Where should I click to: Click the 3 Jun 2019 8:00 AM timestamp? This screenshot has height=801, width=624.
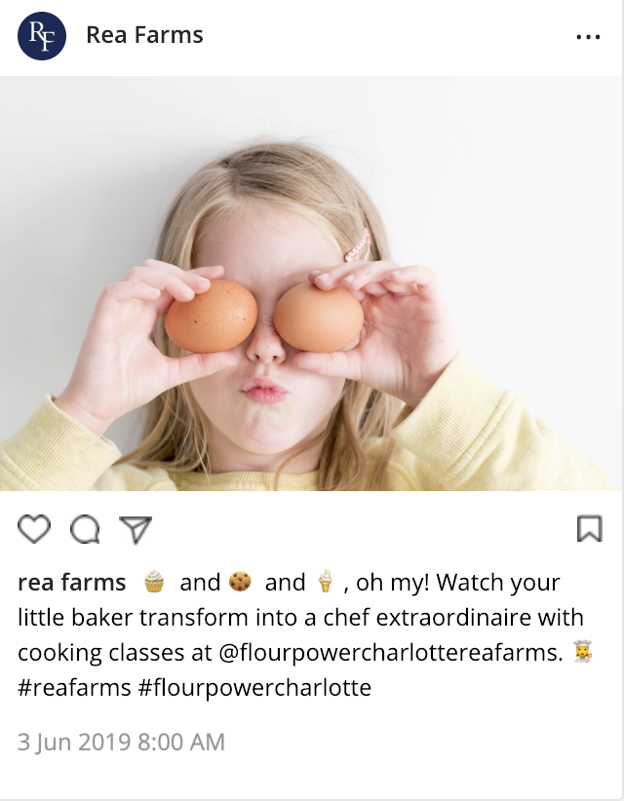click(121, 743)
